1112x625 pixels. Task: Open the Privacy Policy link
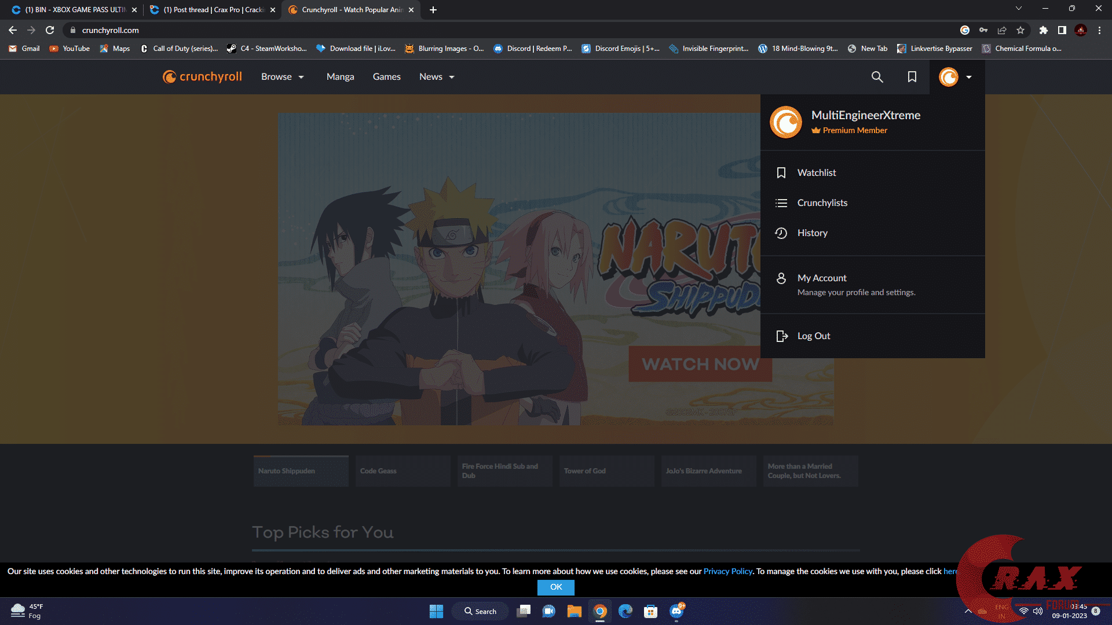tap(727, 571)
